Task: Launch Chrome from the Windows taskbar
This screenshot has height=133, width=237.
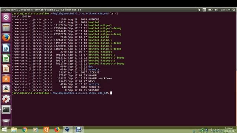Action: point(25,130)
